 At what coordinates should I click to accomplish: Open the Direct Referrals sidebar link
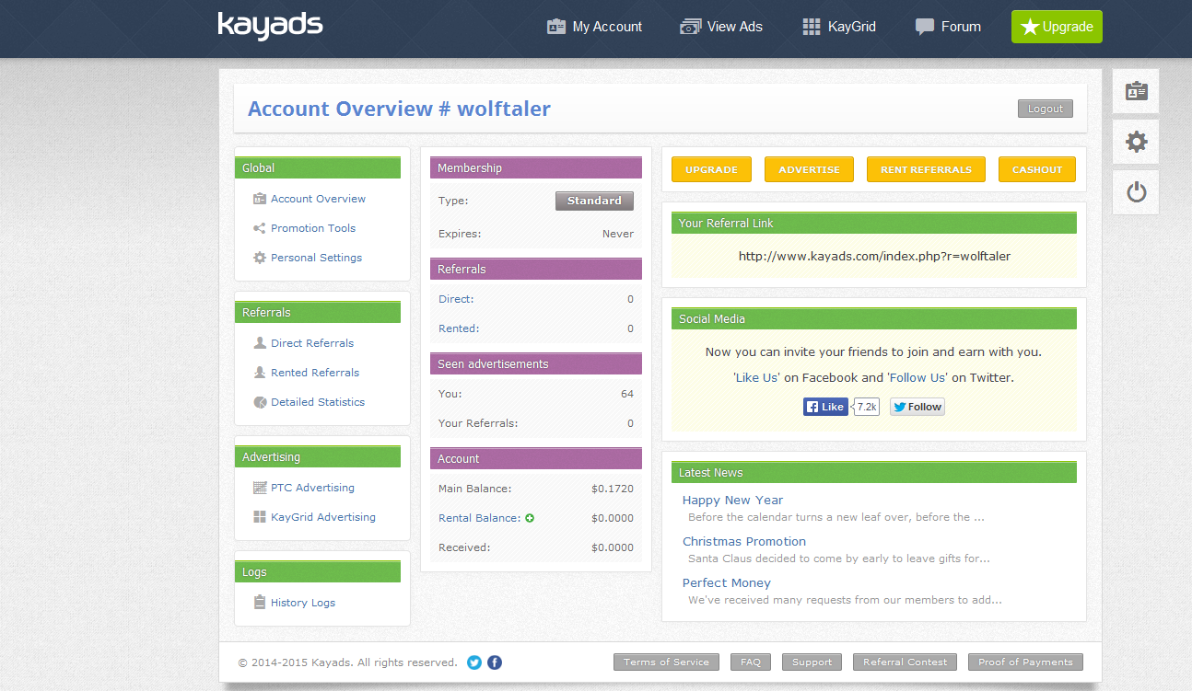[x=312, y=343]
